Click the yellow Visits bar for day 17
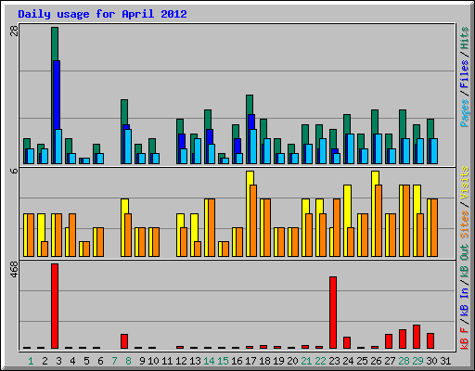Viewport: 475px width, 371px height. [250, 178]
